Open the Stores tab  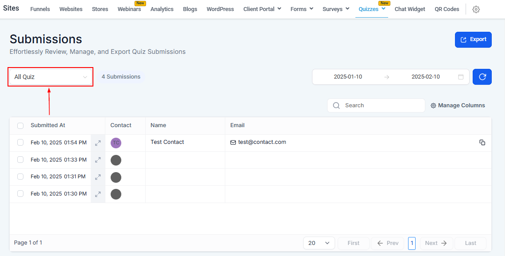[100, 9]
